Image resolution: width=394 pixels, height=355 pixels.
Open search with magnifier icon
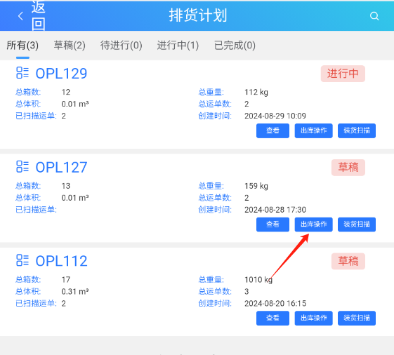point(374,16)
